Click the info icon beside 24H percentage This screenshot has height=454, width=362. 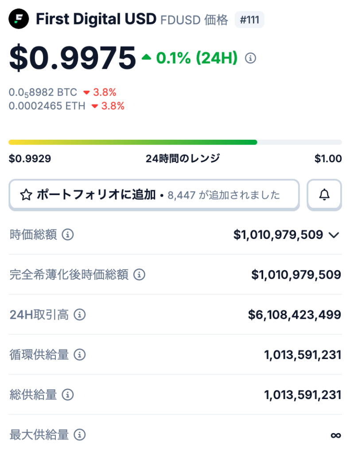[x=251, y=58]
